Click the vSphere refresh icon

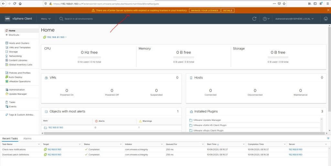pyautogui.click(x=254, y=19)
